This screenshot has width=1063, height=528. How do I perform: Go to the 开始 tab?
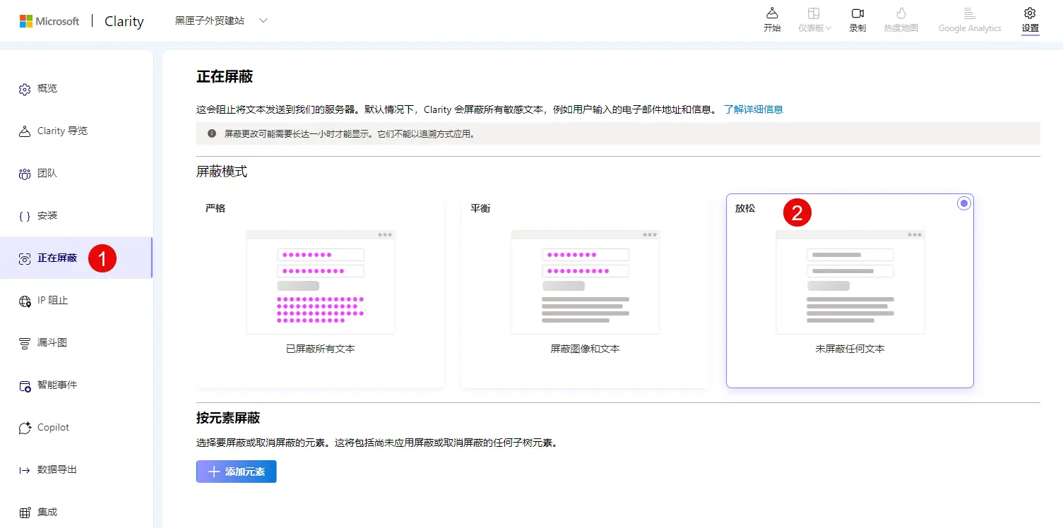pyautogui.click(x=772, y=20)
